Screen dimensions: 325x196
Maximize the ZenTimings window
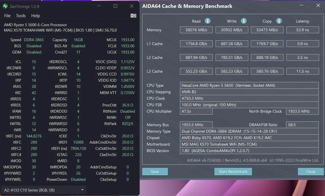pyautogui.click(x=115, y=6)
